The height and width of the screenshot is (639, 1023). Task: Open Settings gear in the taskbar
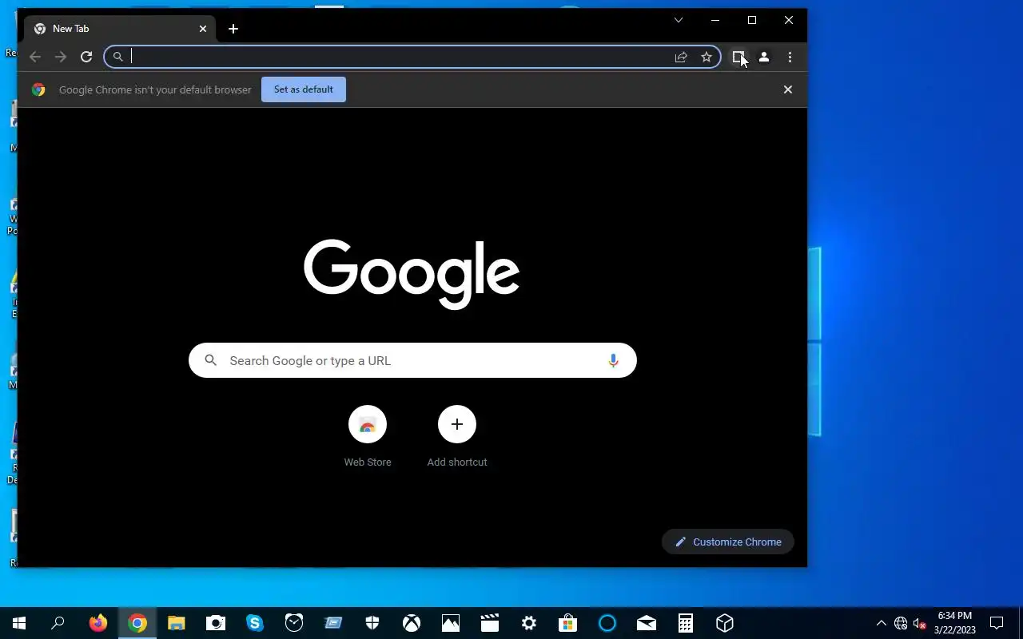[529, 623]
